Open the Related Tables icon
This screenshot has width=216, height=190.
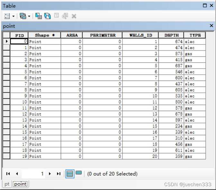23,16
